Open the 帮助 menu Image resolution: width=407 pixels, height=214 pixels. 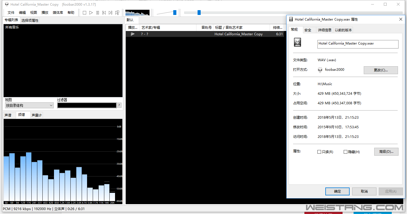click(x=71, y=13)
